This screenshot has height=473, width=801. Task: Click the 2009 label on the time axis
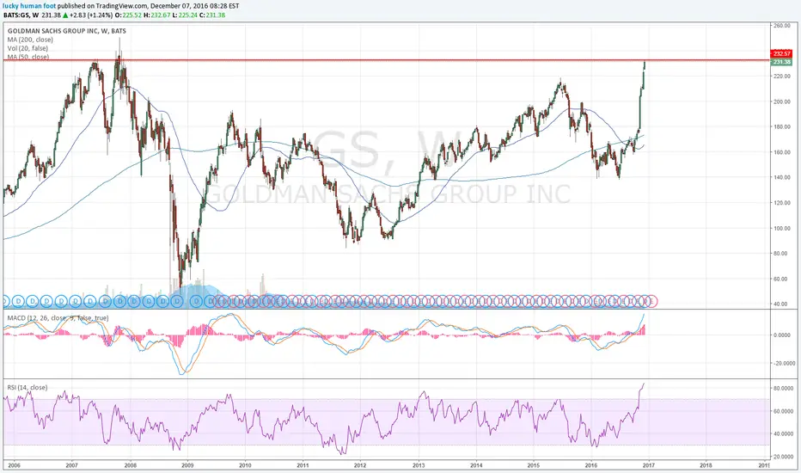click(x=188, y=465)
